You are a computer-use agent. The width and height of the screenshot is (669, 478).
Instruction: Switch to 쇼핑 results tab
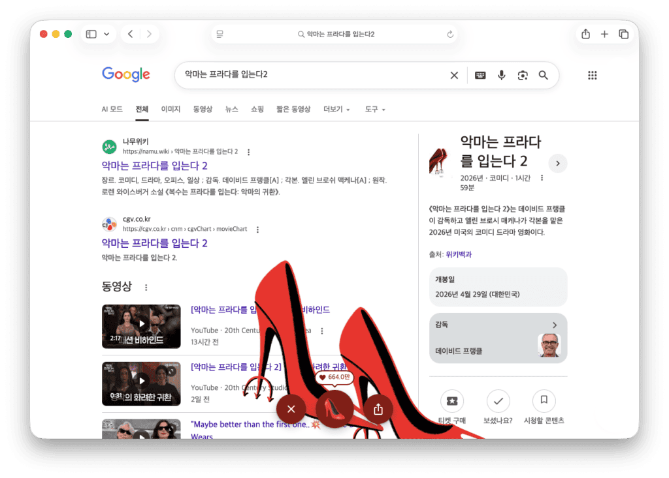[257, 109]
